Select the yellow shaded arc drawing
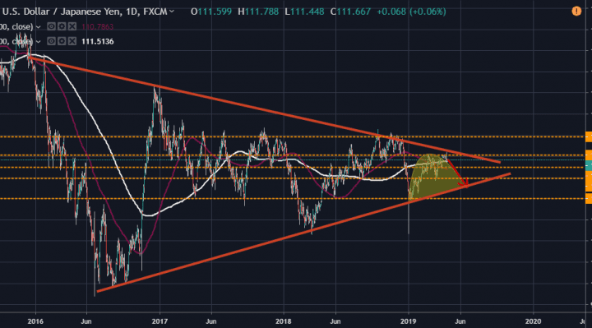This screenshot has width=592, height=328. [x=434, y=178]
